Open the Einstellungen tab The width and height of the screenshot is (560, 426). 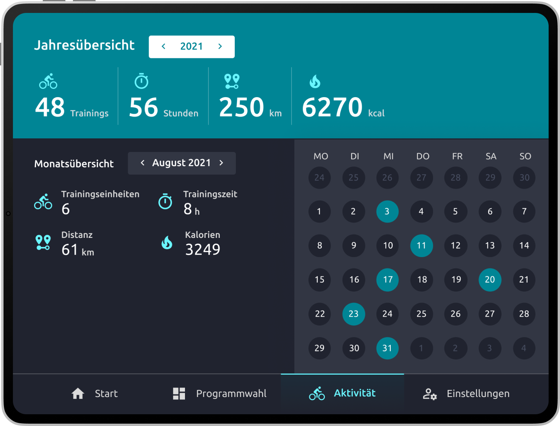(466, 393)
